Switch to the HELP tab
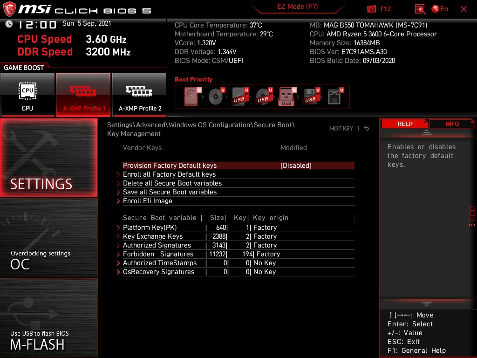477x358 pixels. pos(405,124)
